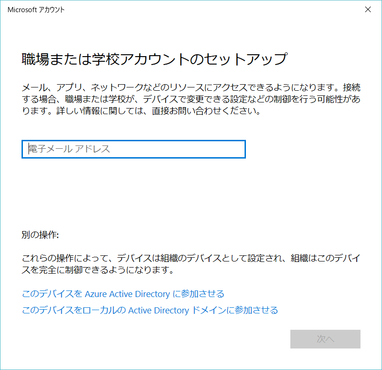Open link to join Azure Active Directory
Screen dimensions: 382x370
click(x=123, y=294)
